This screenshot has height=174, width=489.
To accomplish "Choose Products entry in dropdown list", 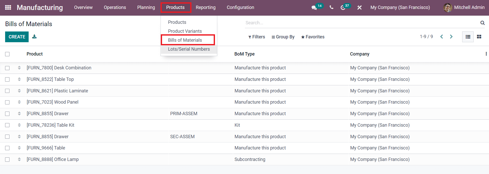I will pyautogui.click(x=177, y=22).
